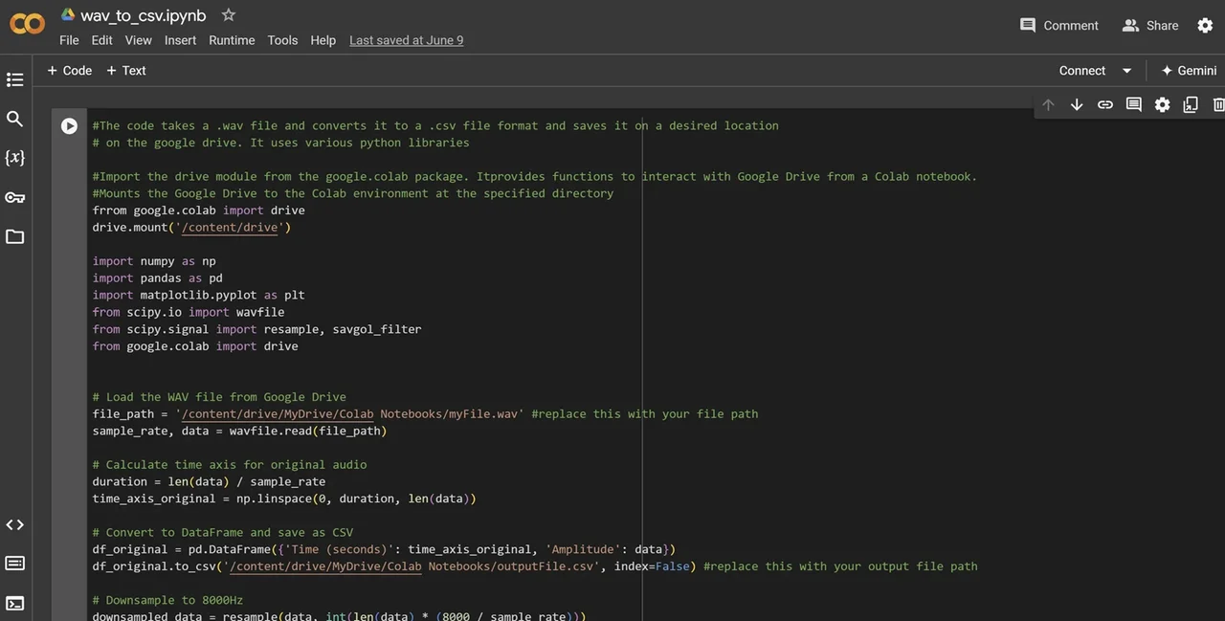Screen dimensions: 1225x621
Task: Click the '# Downsample to 8000Hz' comment
Action: tap(167, 600)
